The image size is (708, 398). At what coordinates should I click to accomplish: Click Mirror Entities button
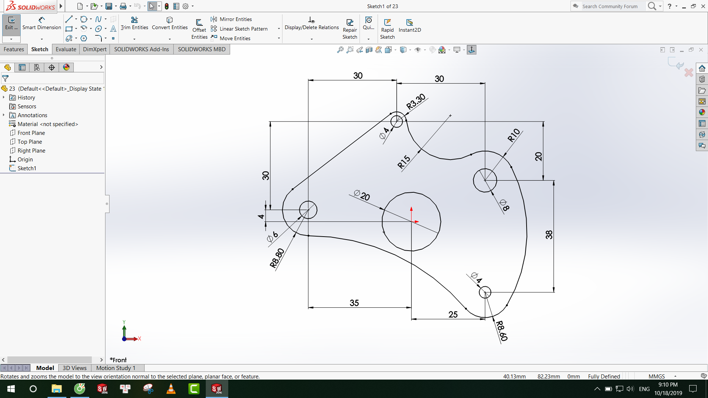pos(231,19)
